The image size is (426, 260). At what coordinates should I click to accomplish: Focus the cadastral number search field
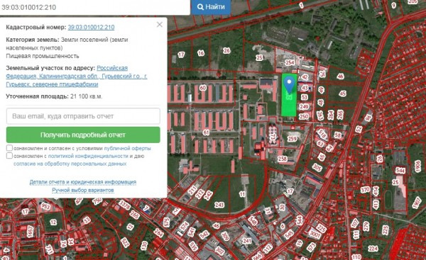point(94,7)
